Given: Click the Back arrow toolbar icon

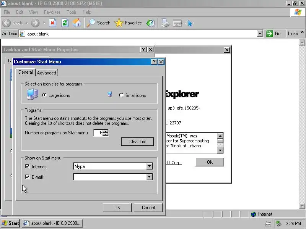Looking at the screenshot, I should tap(7, 23).
